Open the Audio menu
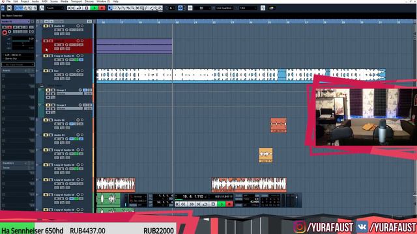Viewport: 417px width, 234px height. (x=35, y=1)
